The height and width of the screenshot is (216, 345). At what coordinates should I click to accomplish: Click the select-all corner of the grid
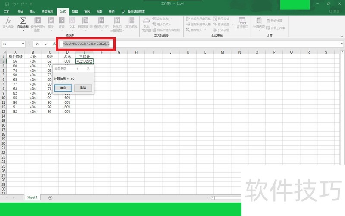click(3, 52)
